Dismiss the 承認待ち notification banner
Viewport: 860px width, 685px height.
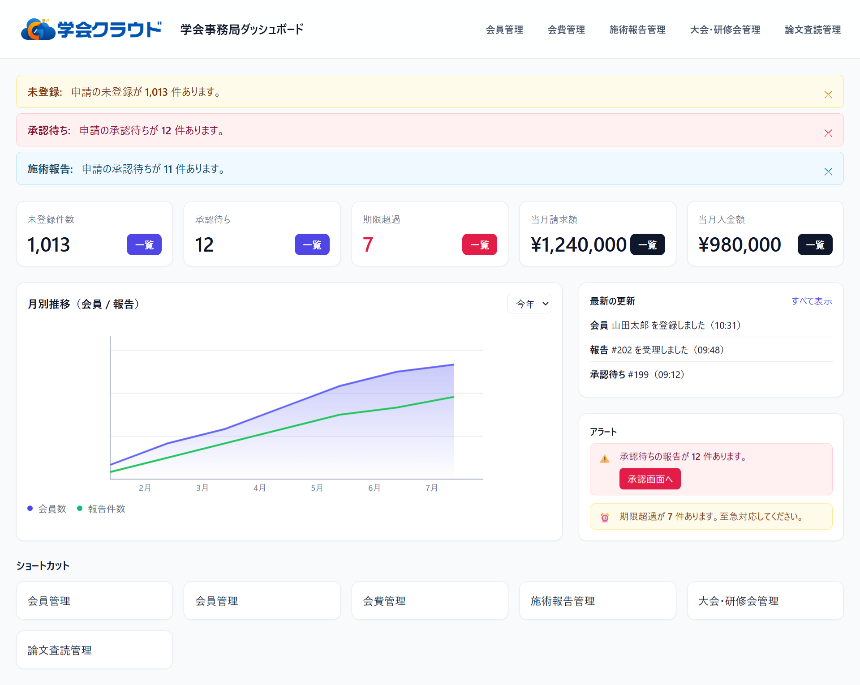[x=828, y=133]
